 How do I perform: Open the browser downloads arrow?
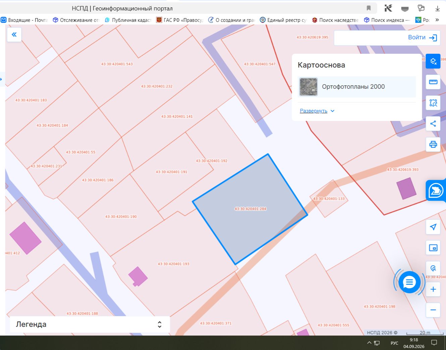click(437, 8)
